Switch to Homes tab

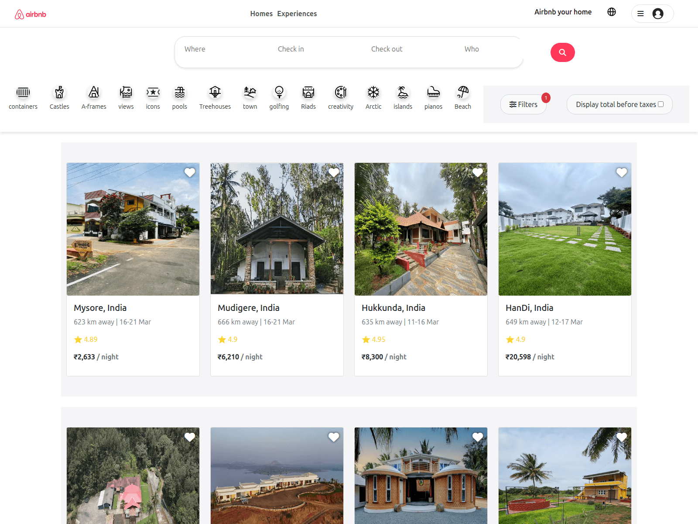[x=261, y=14]
